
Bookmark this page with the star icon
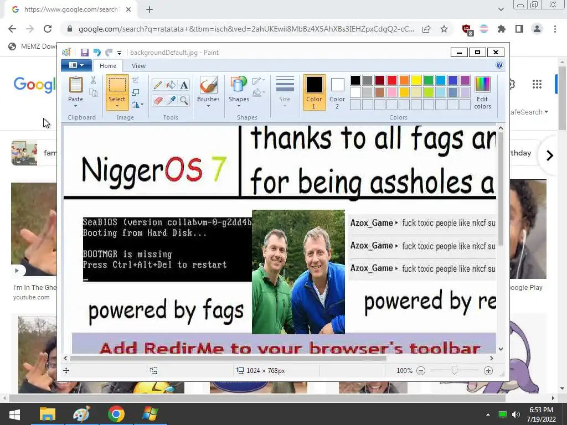[x=444, y=29]
